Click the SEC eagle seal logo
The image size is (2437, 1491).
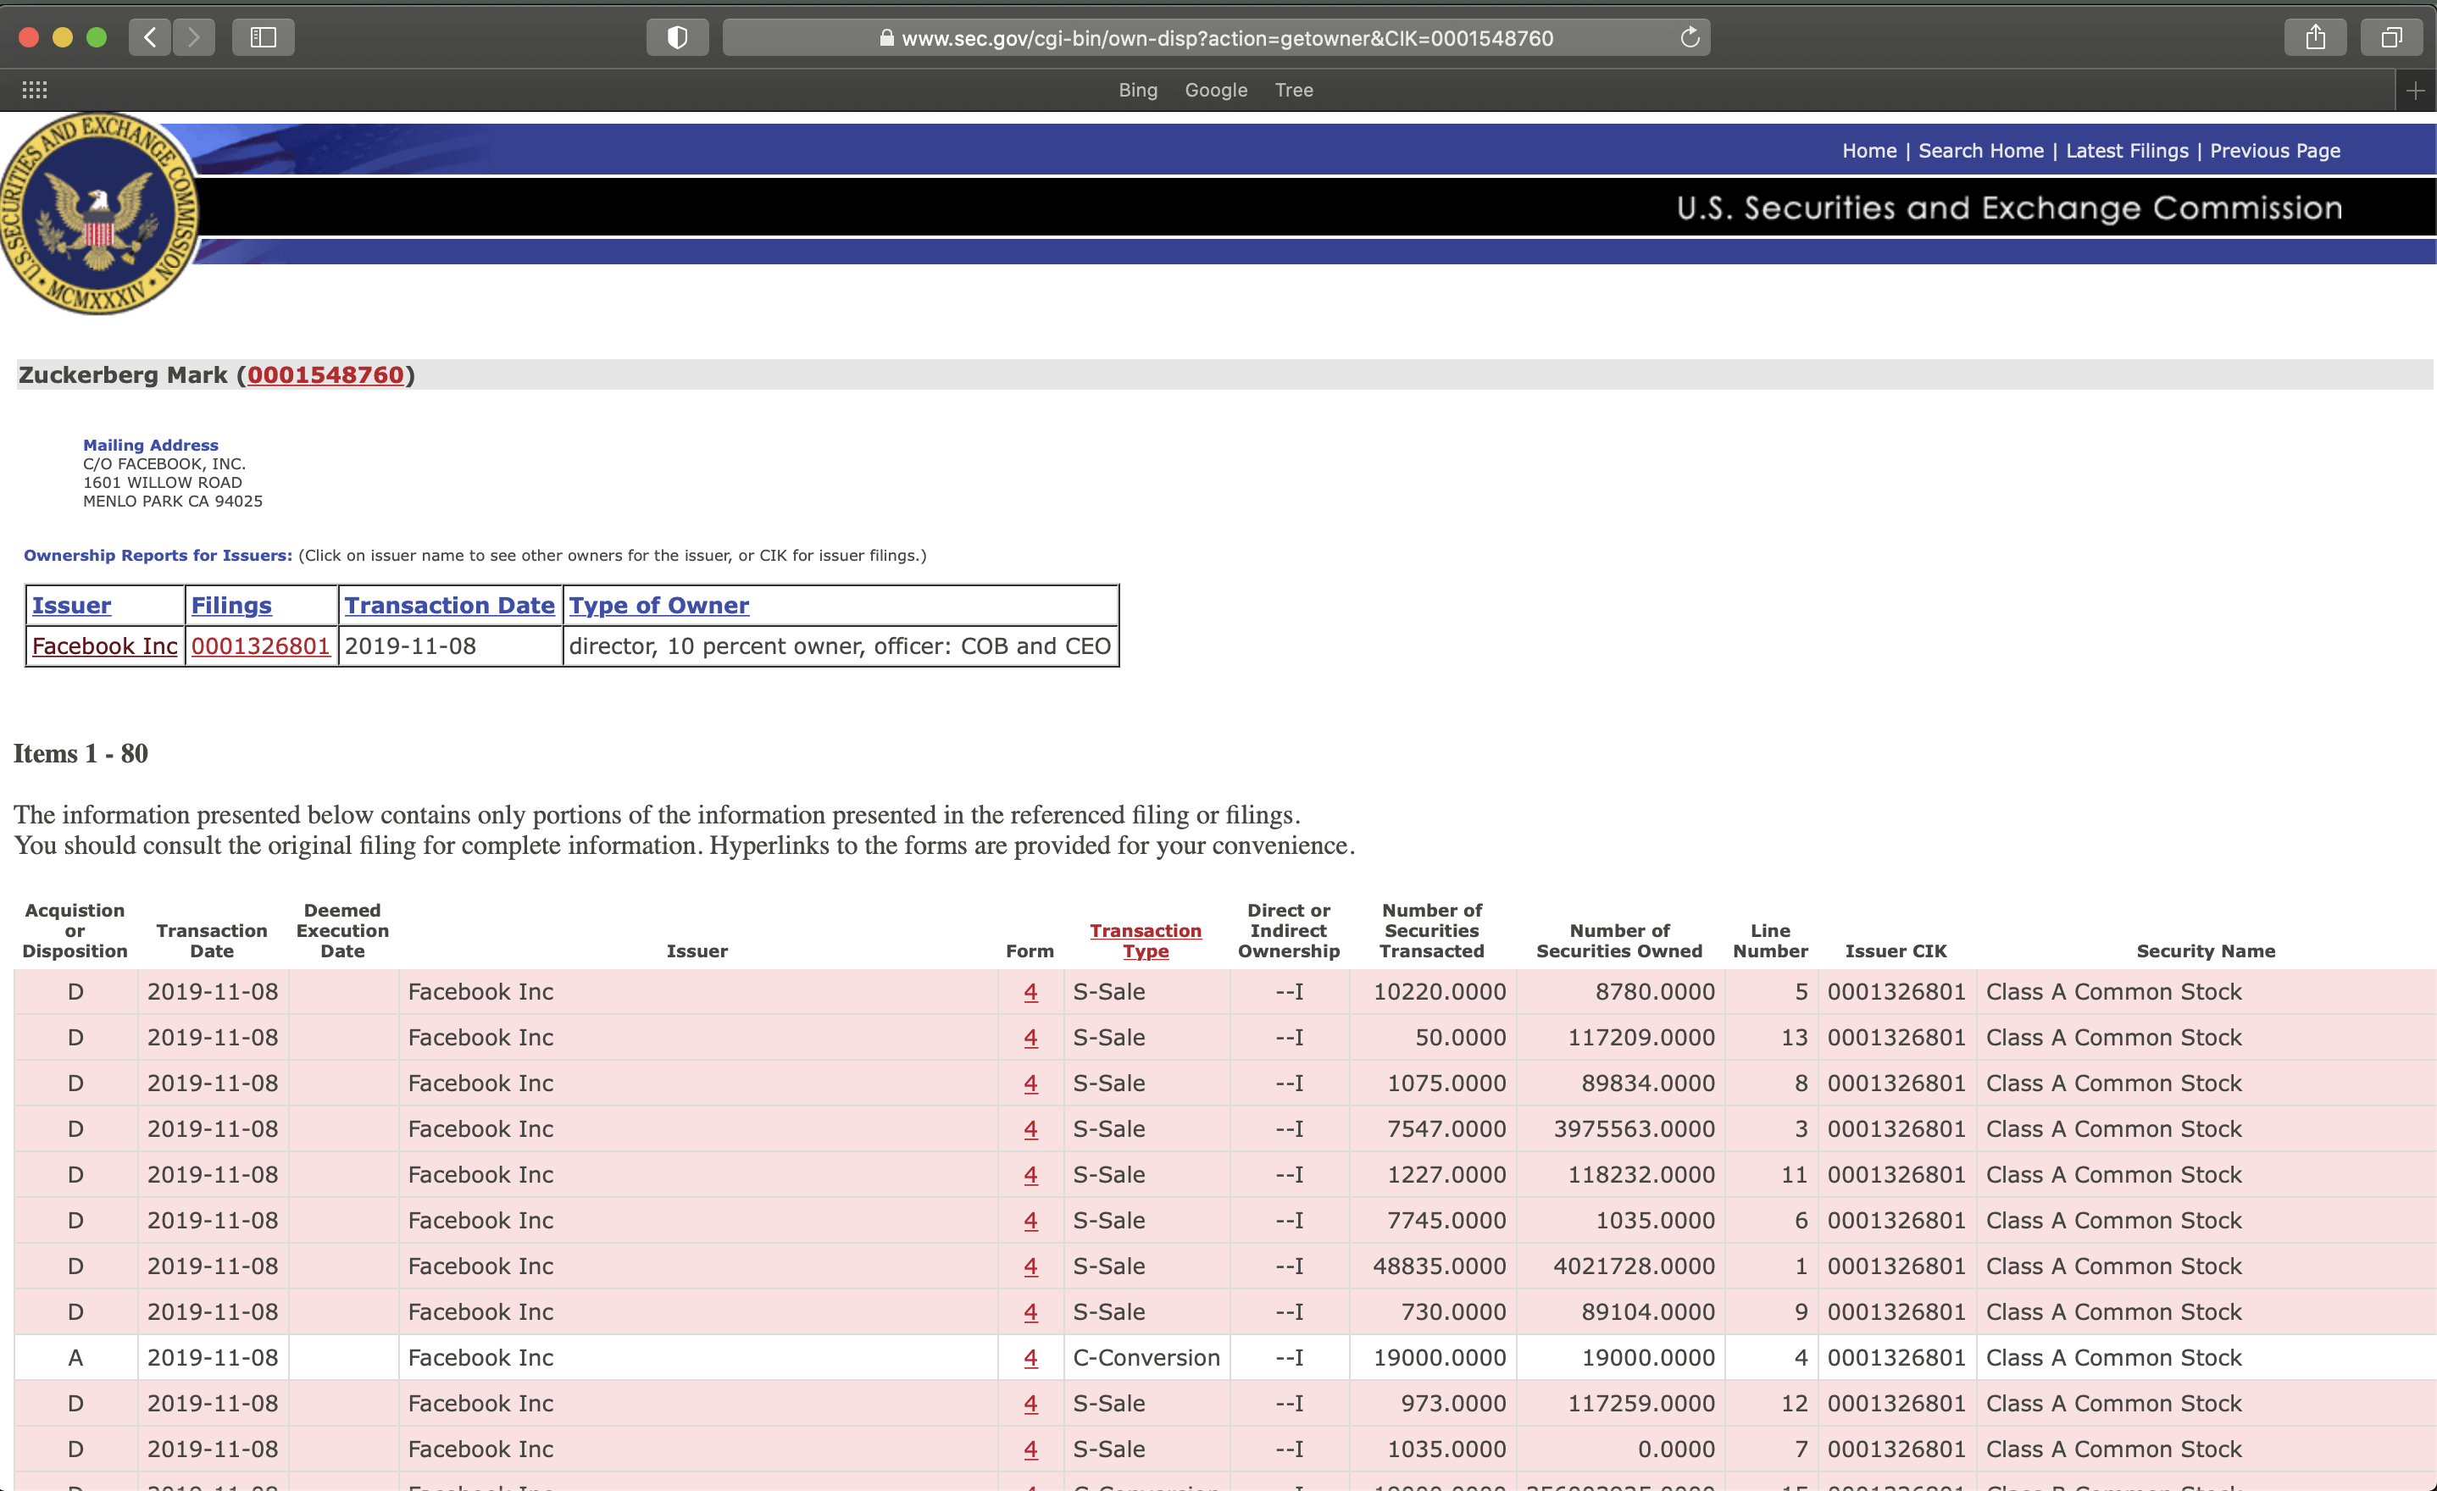click(100, 211)
